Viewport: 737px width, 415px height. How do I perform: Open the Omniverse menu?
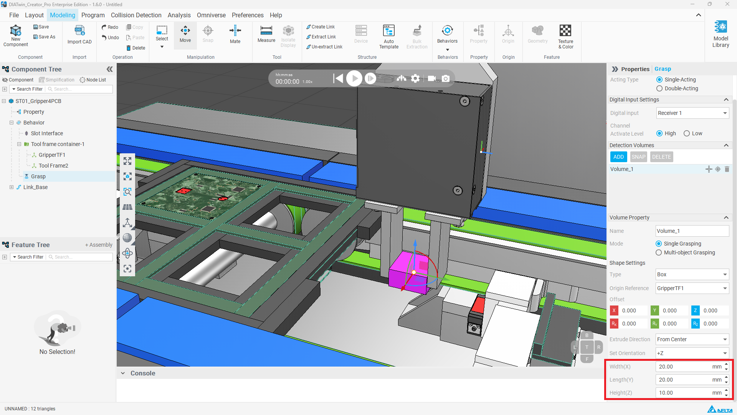211,15
